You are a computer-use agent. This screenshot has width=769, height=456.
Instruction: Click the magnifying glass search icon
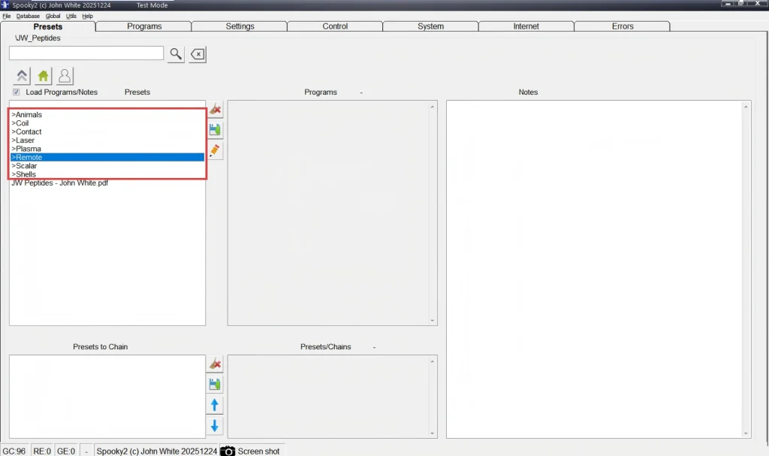click(x=176, y=54)
